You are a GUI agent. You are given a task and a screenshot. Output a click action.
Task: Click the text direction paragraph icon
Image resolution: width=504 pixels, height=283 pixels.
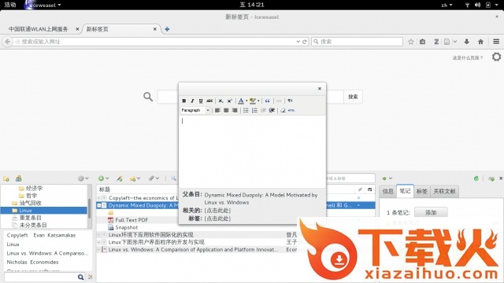[290, 101]
